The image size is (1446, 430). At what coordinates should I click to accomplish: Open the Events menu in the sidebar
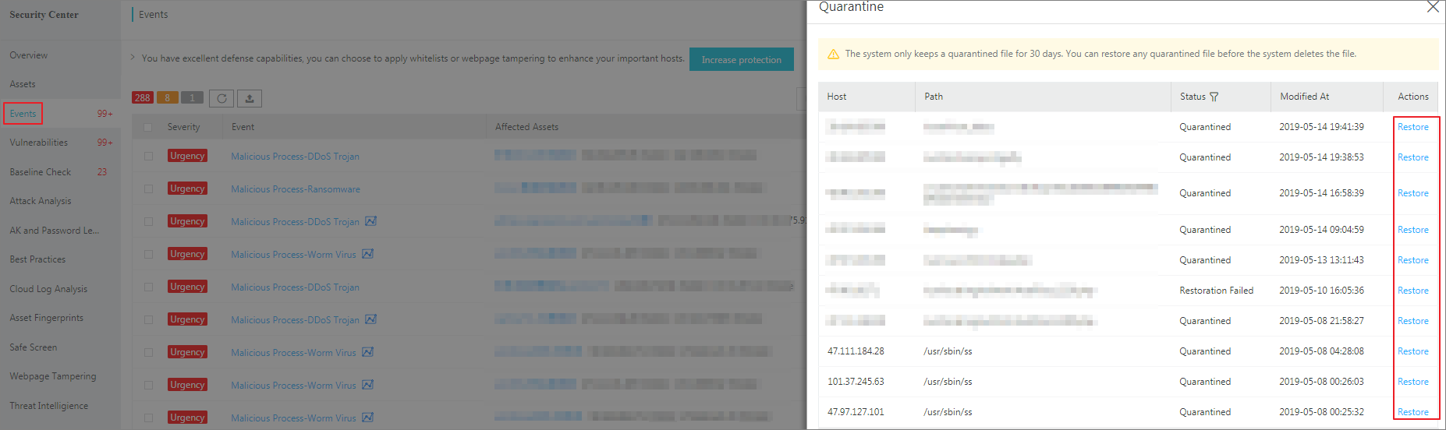point(23,114)
